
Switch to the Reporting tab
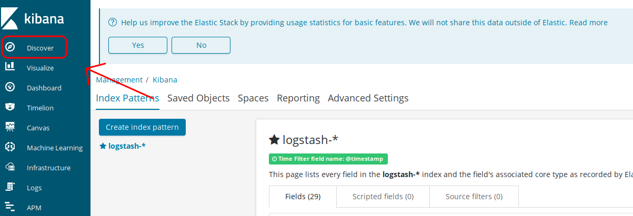point(298,98)
